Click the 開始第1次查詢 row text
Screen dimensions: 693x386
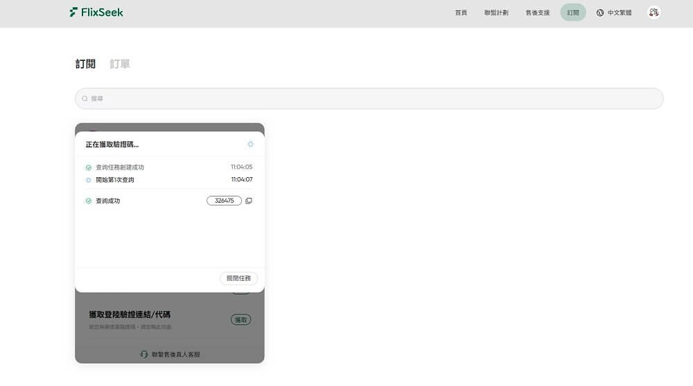click(115, 180)
